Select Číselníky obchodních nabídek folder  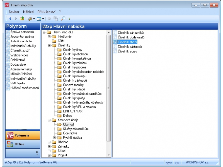click(83, 72)
